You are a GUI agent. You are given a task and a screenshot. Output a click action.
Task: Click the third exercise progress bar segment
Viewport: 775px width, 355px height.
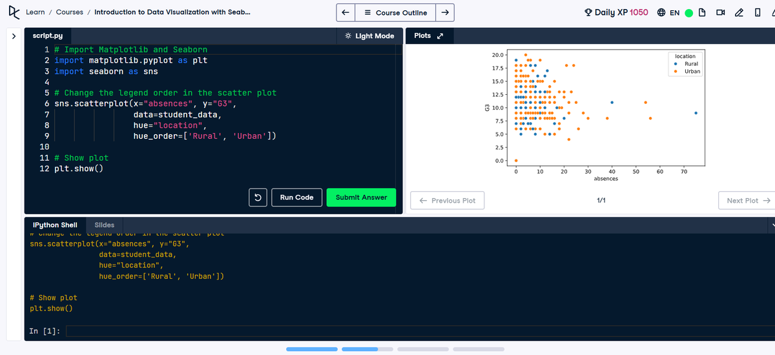[423, 349]
